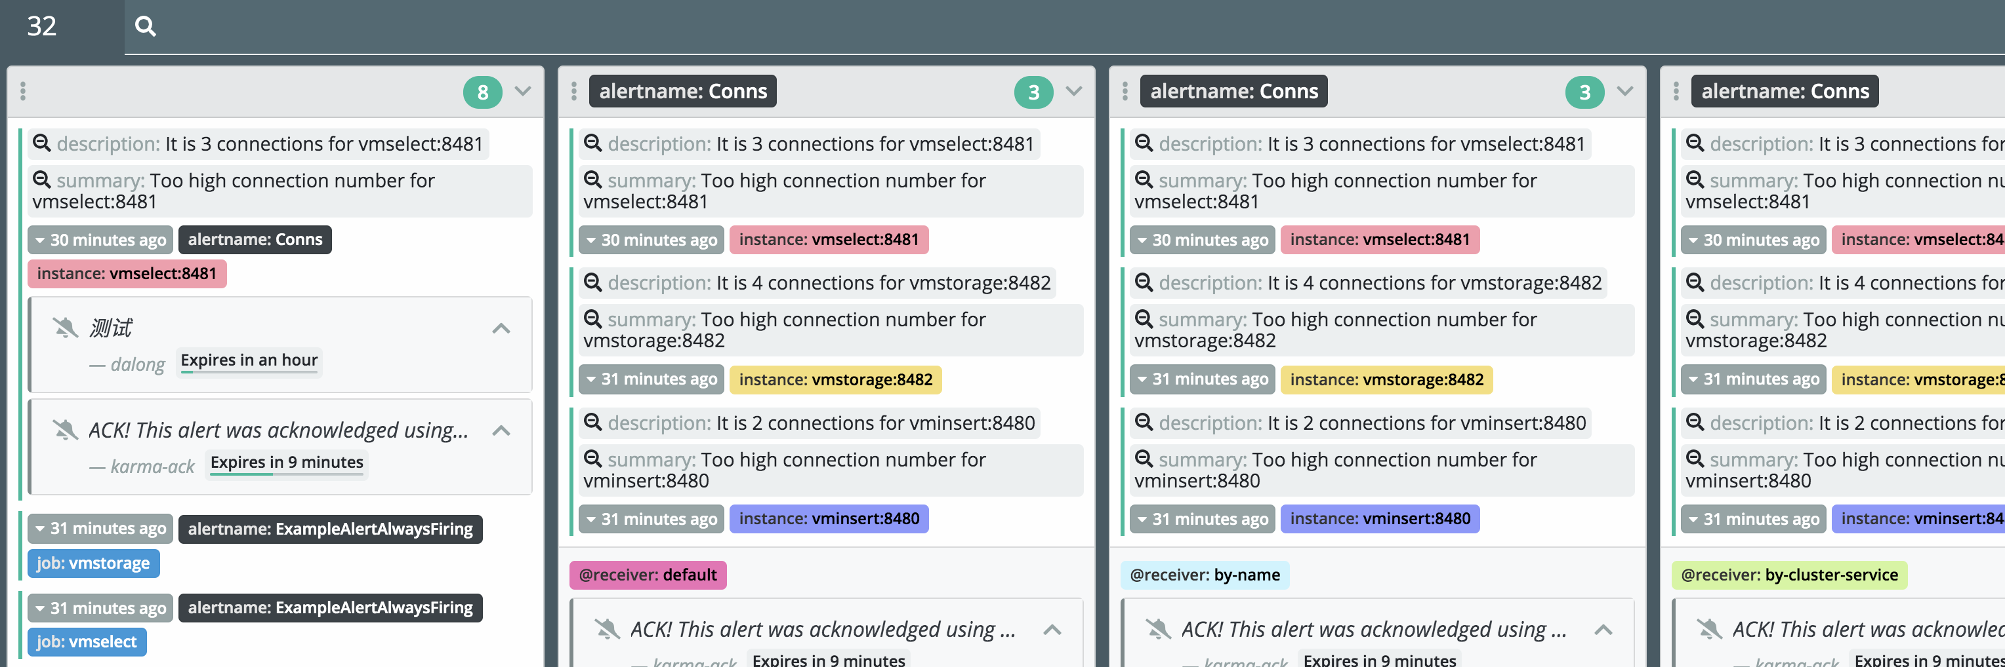Click vmselect summary search icon in by-name group
The width and height of the screenshot is (2005, 667).
(1144, 180)
